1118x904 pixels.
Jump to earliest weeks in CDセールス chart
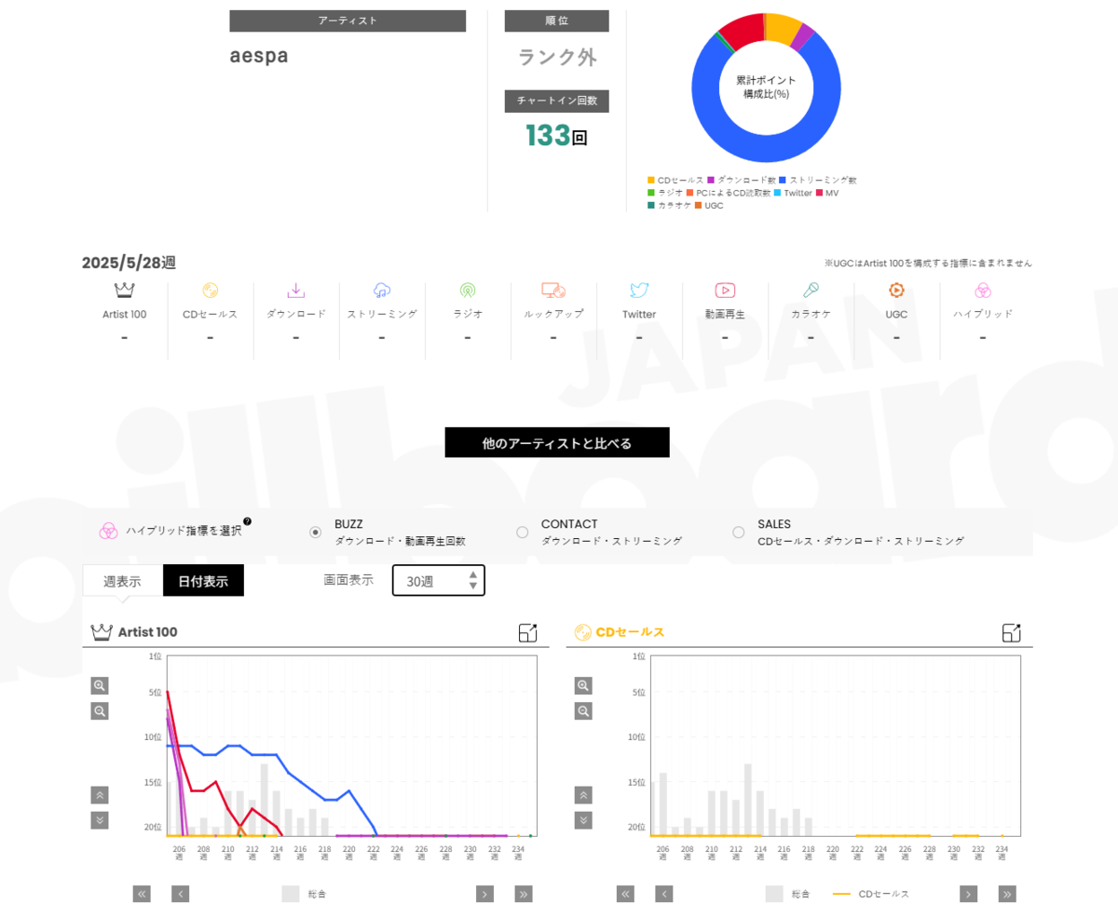(625, 894)
